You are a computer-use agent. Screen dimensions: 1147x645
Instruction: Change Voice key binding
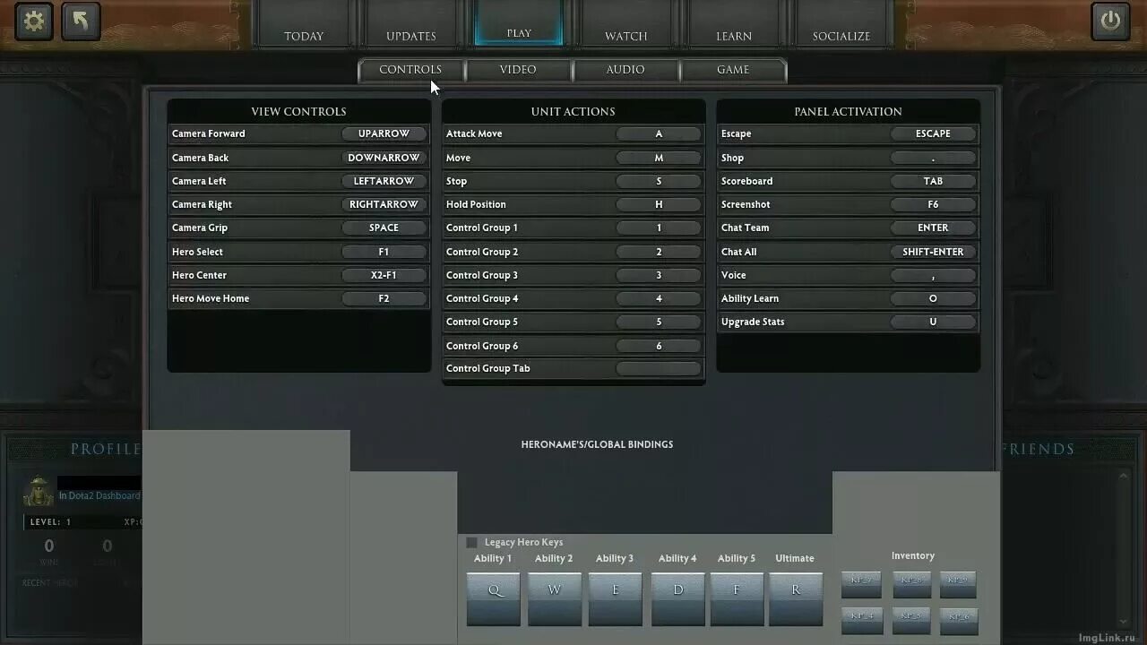click(x=933, y=275)
